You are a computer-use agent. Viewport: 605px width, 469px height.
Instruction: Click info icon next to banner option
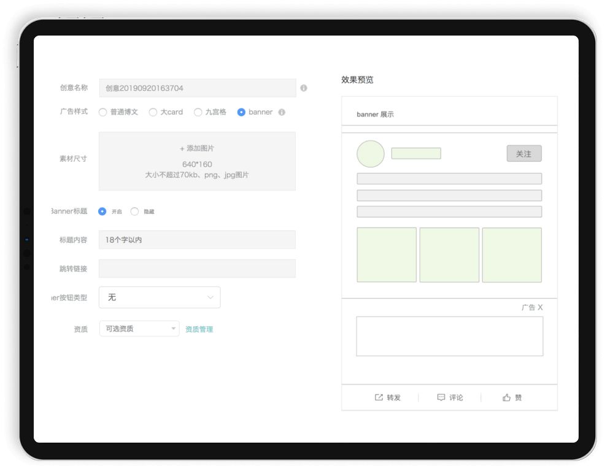[282, 112]
